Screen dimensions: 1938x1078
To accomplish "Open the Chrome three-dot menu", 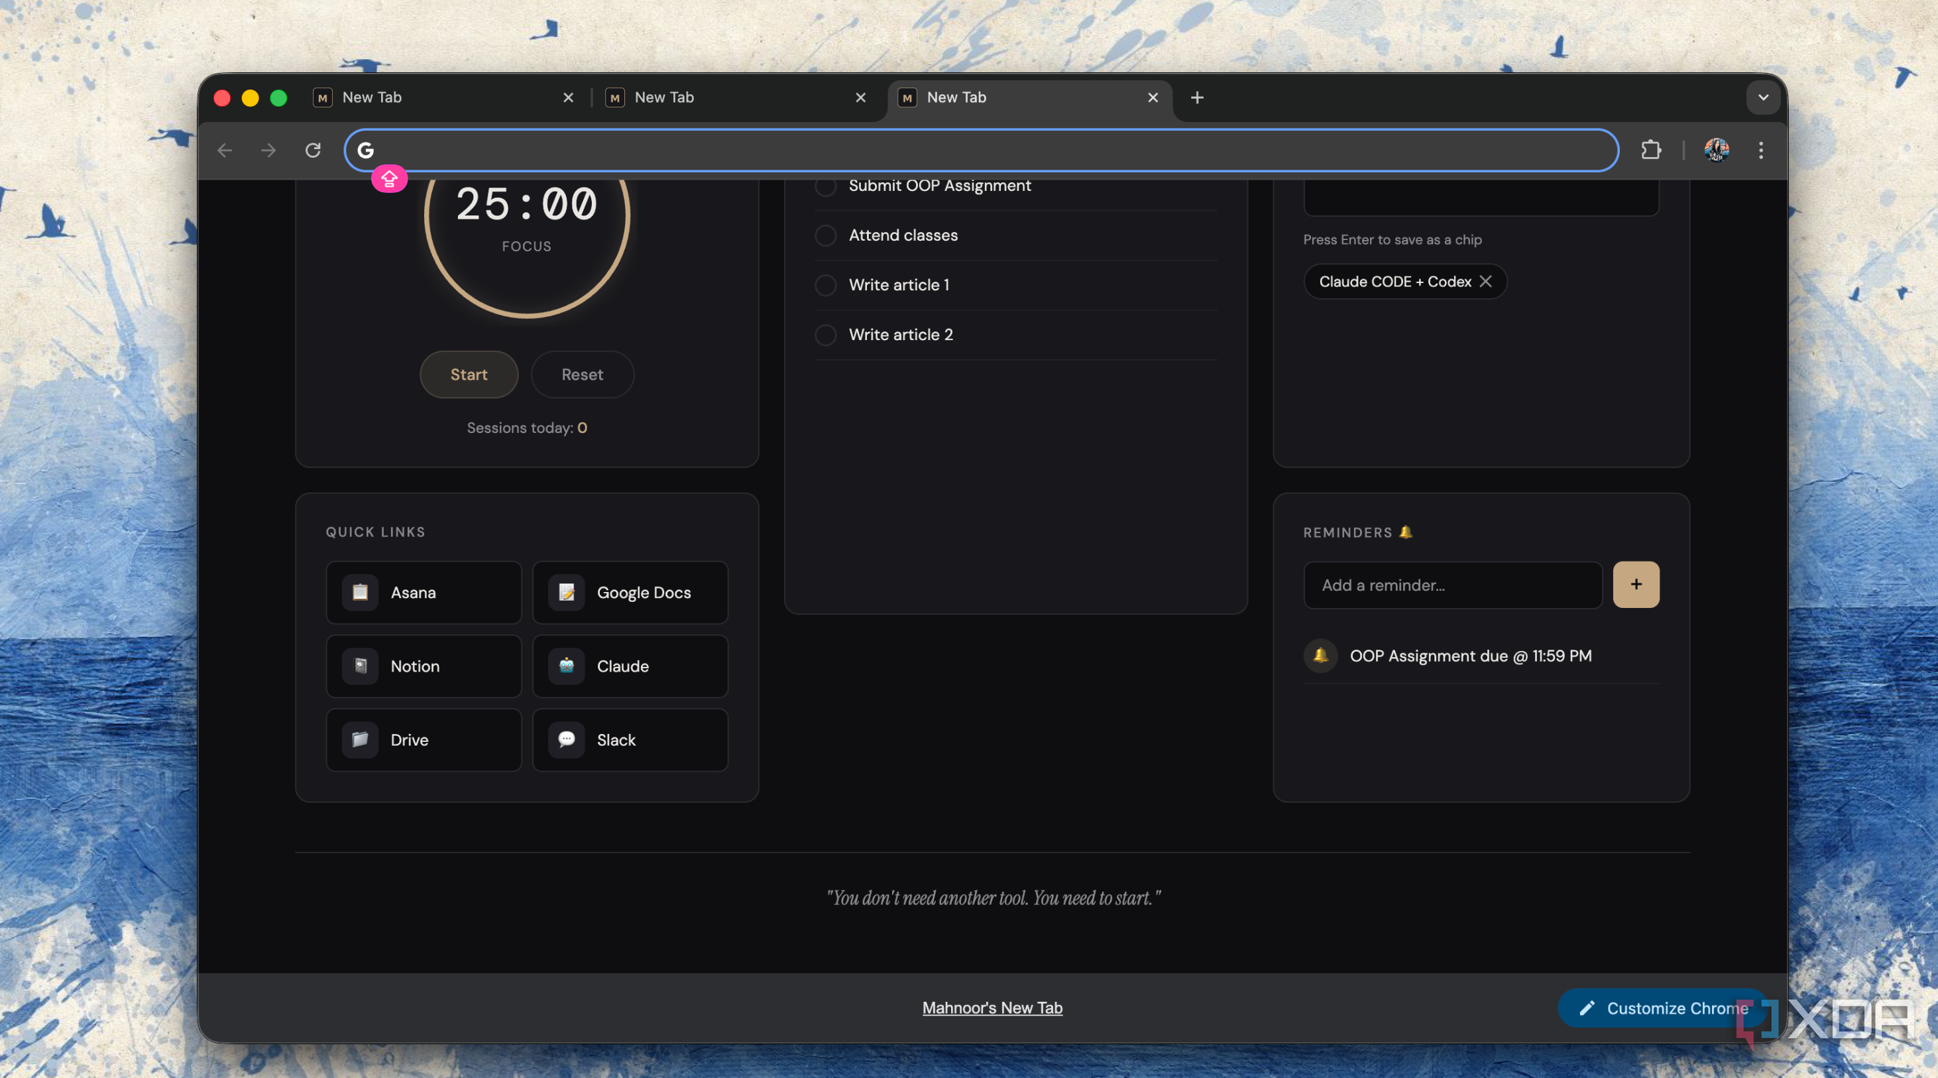I will click(x=1760, y=150).
